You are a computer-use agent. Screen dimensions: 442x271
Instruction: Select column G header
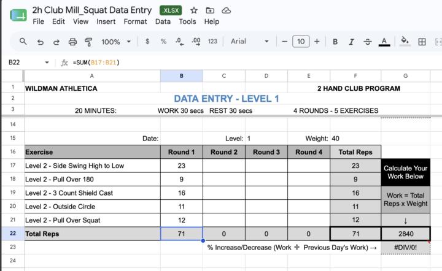click(x=405, y=76)
